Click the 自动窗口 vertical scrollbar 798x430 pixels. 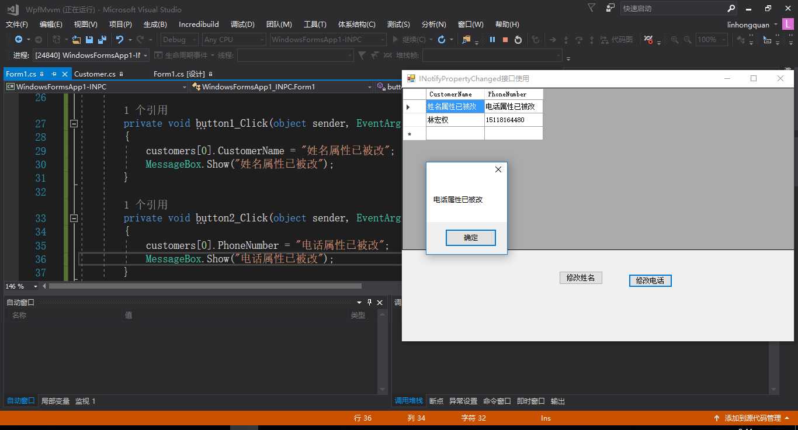pyautogui.click(x=383, y=352)
